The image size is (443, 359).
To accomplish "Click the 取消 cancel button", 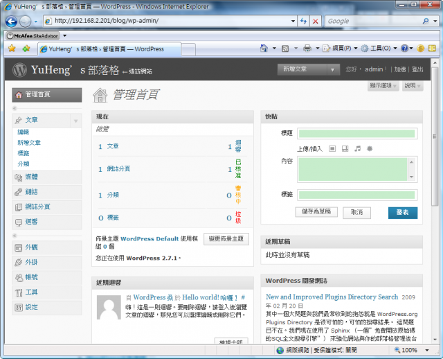I will 357,213.
